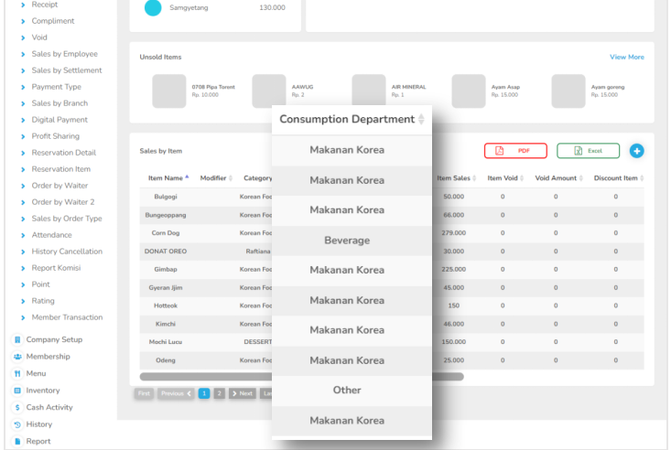Sort by Consumption Department column
Screen dimensions: 671x450
(x=421, y=120)
